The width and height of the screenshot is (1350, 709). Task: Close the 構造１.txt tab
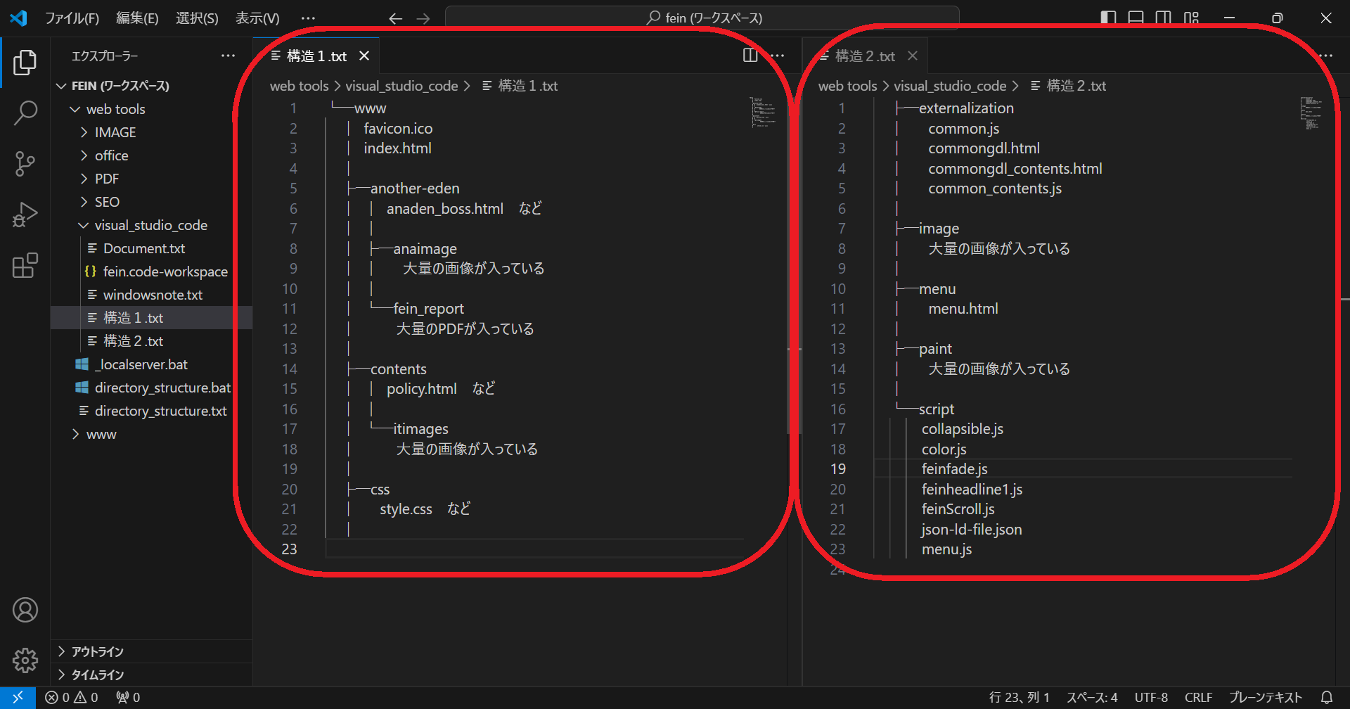[x=364, y=56]
